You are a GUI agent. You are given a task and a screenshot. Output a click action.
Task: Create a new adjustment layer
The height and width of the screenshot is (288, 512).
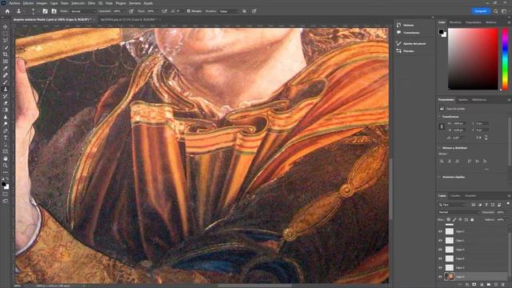pos(482,285)
